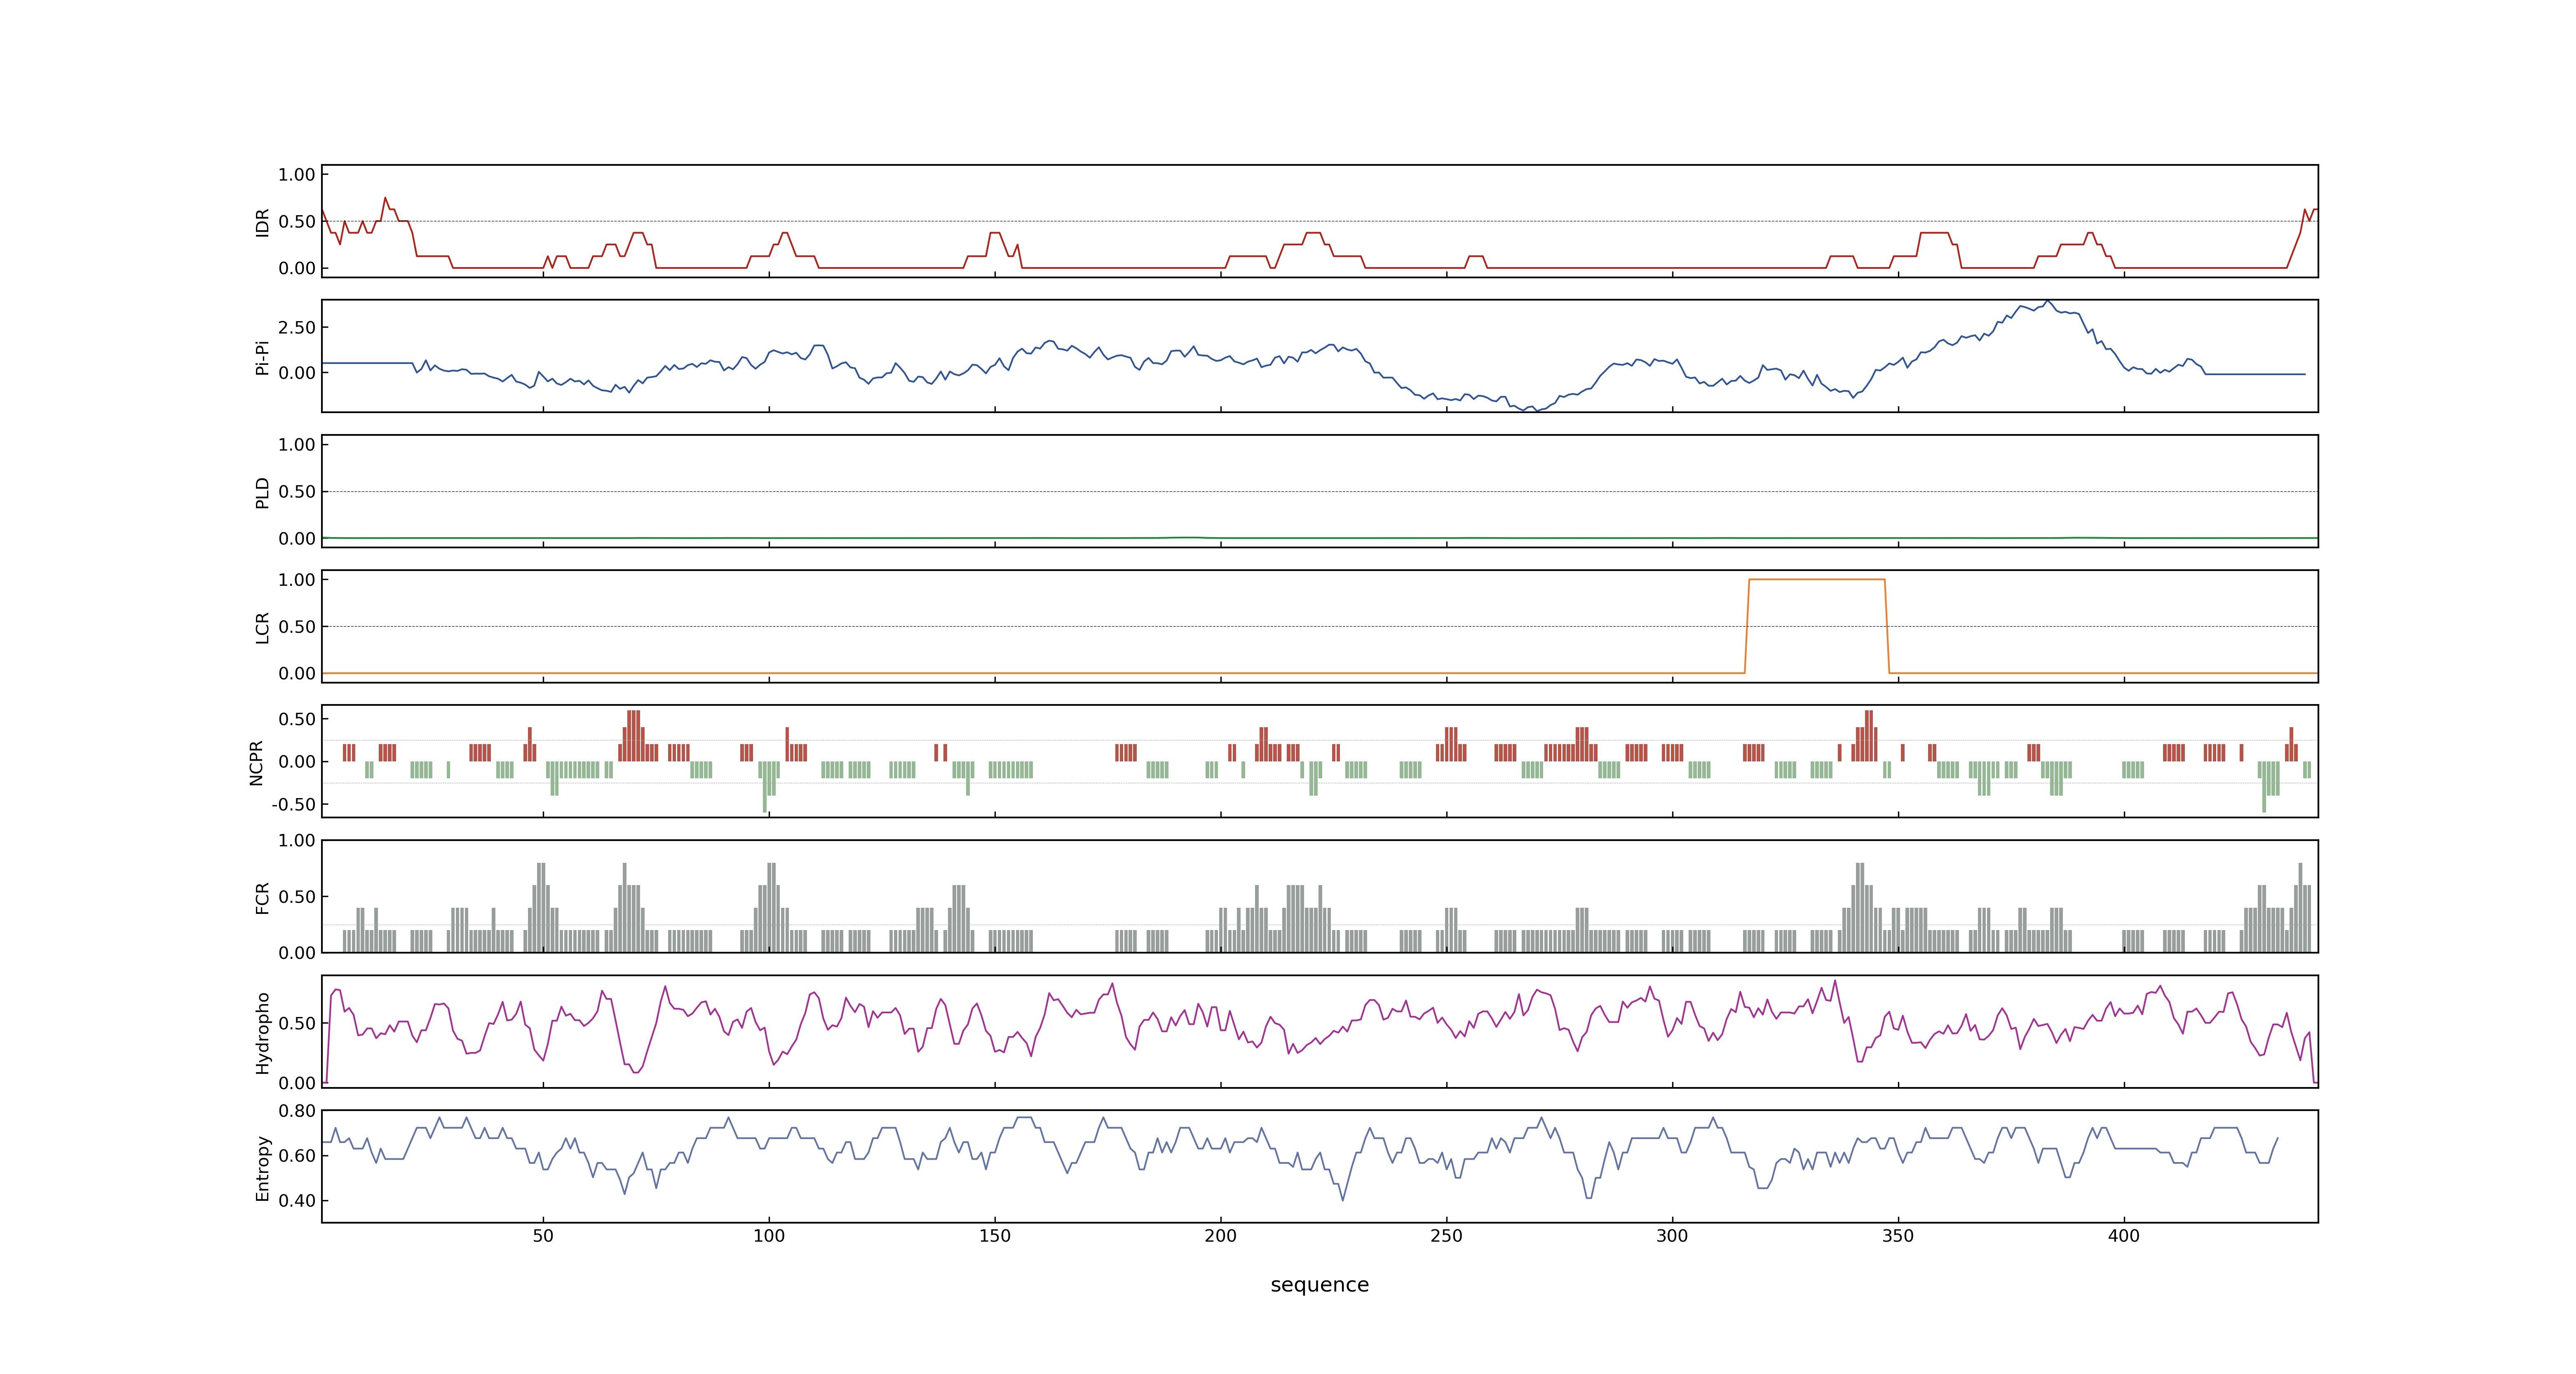The image size is (2576, 1374).
Task: Click the orange LCR plateau at value 1.00
Action: click(x=1817, y=580)
